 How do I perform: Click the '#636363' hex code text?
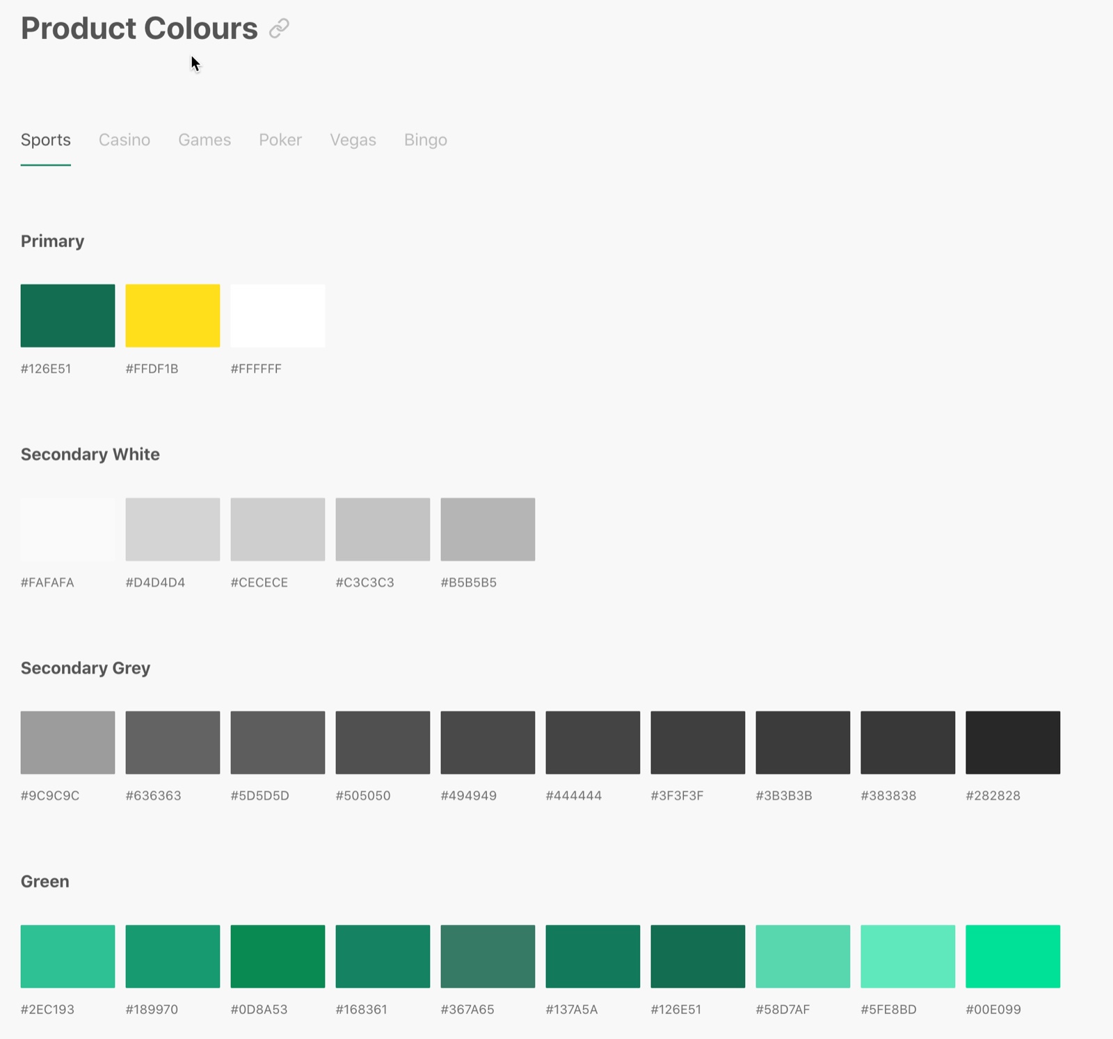pos(153,795)
